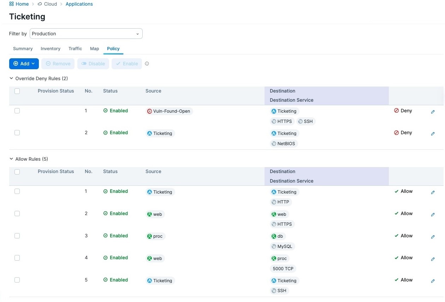Click the web source label in Allow rule 2
This screenshot has width=445, height=302.
pos(155,214)
